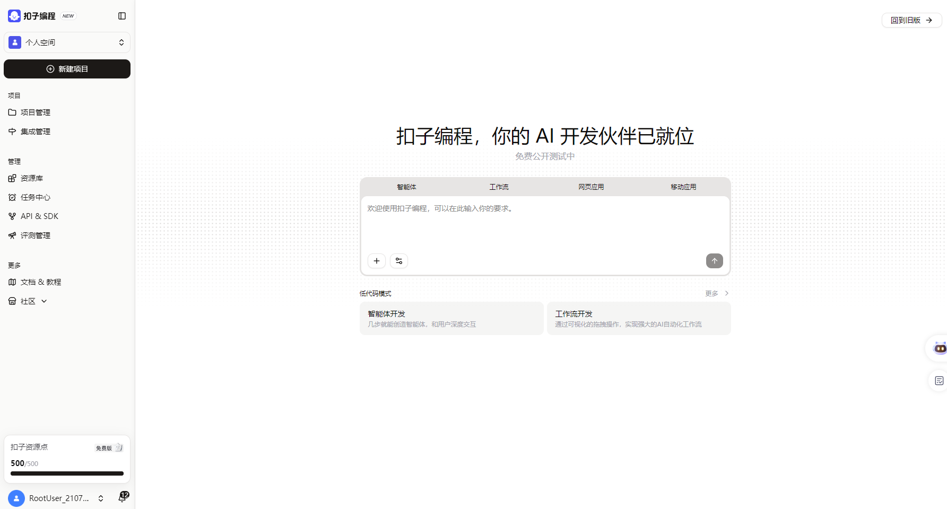The width and height of the screenshot is (947, 509).
Task: Open notifications bell with badge 12
Action: [123, 497]
